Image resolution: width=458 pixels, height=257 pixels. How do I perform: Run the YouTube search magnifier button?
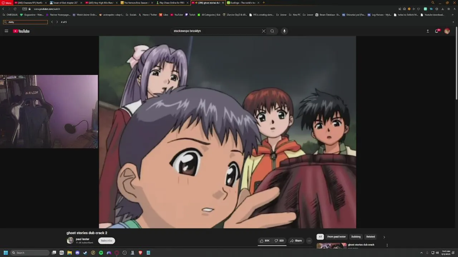(x=272, y=31)
